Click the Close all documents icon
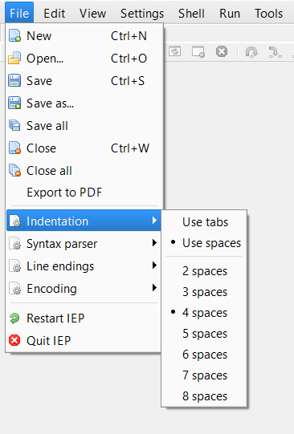The width and height of the screenshot is (294, 434). pyautogui.click(x=14, y=170)
